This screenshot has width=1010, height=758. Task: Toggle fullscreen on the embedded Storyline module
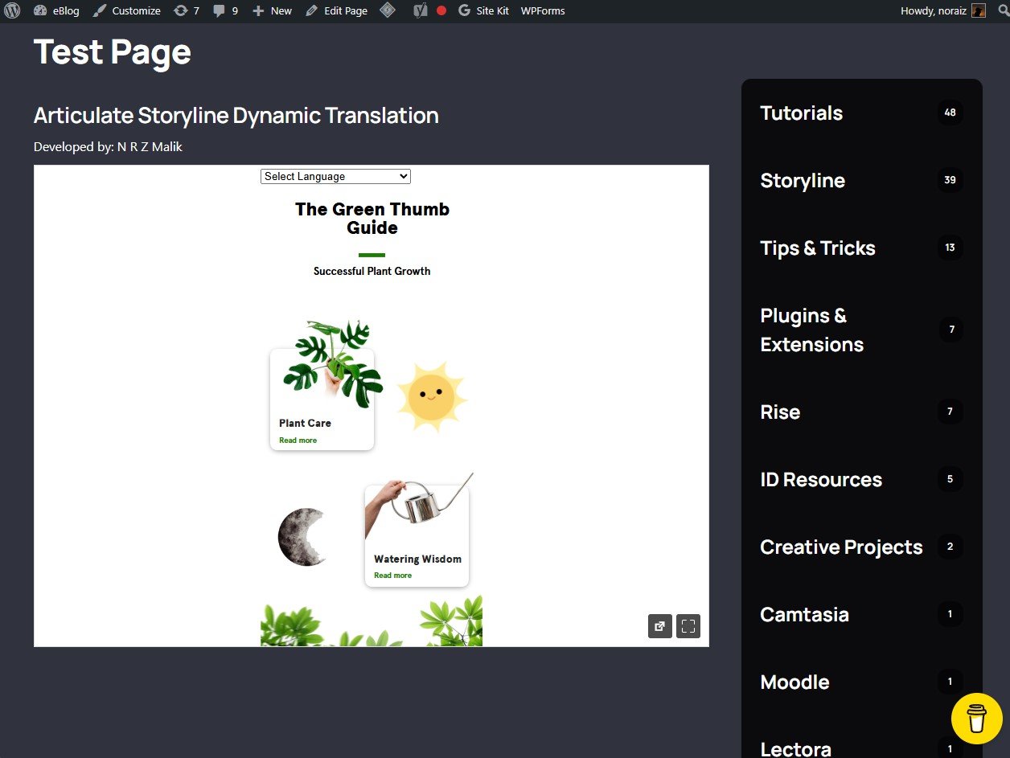pos(688,625)
